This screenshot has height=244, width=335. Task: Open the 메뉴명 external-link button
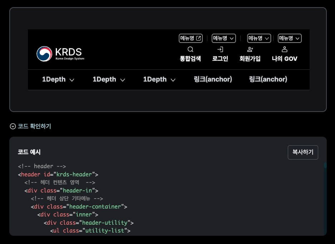(x=191, y=38)
